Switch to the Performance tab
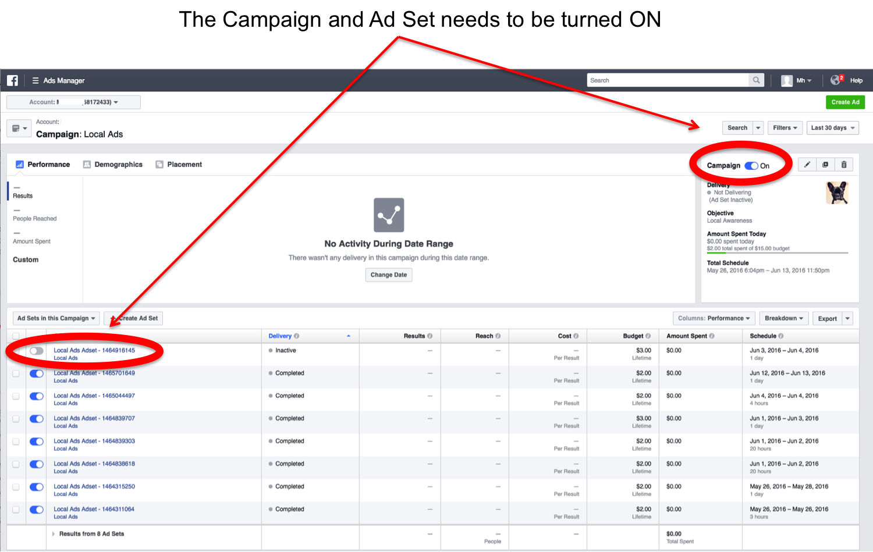The height and width of the screenshot is (552, 873). (43, 165)
